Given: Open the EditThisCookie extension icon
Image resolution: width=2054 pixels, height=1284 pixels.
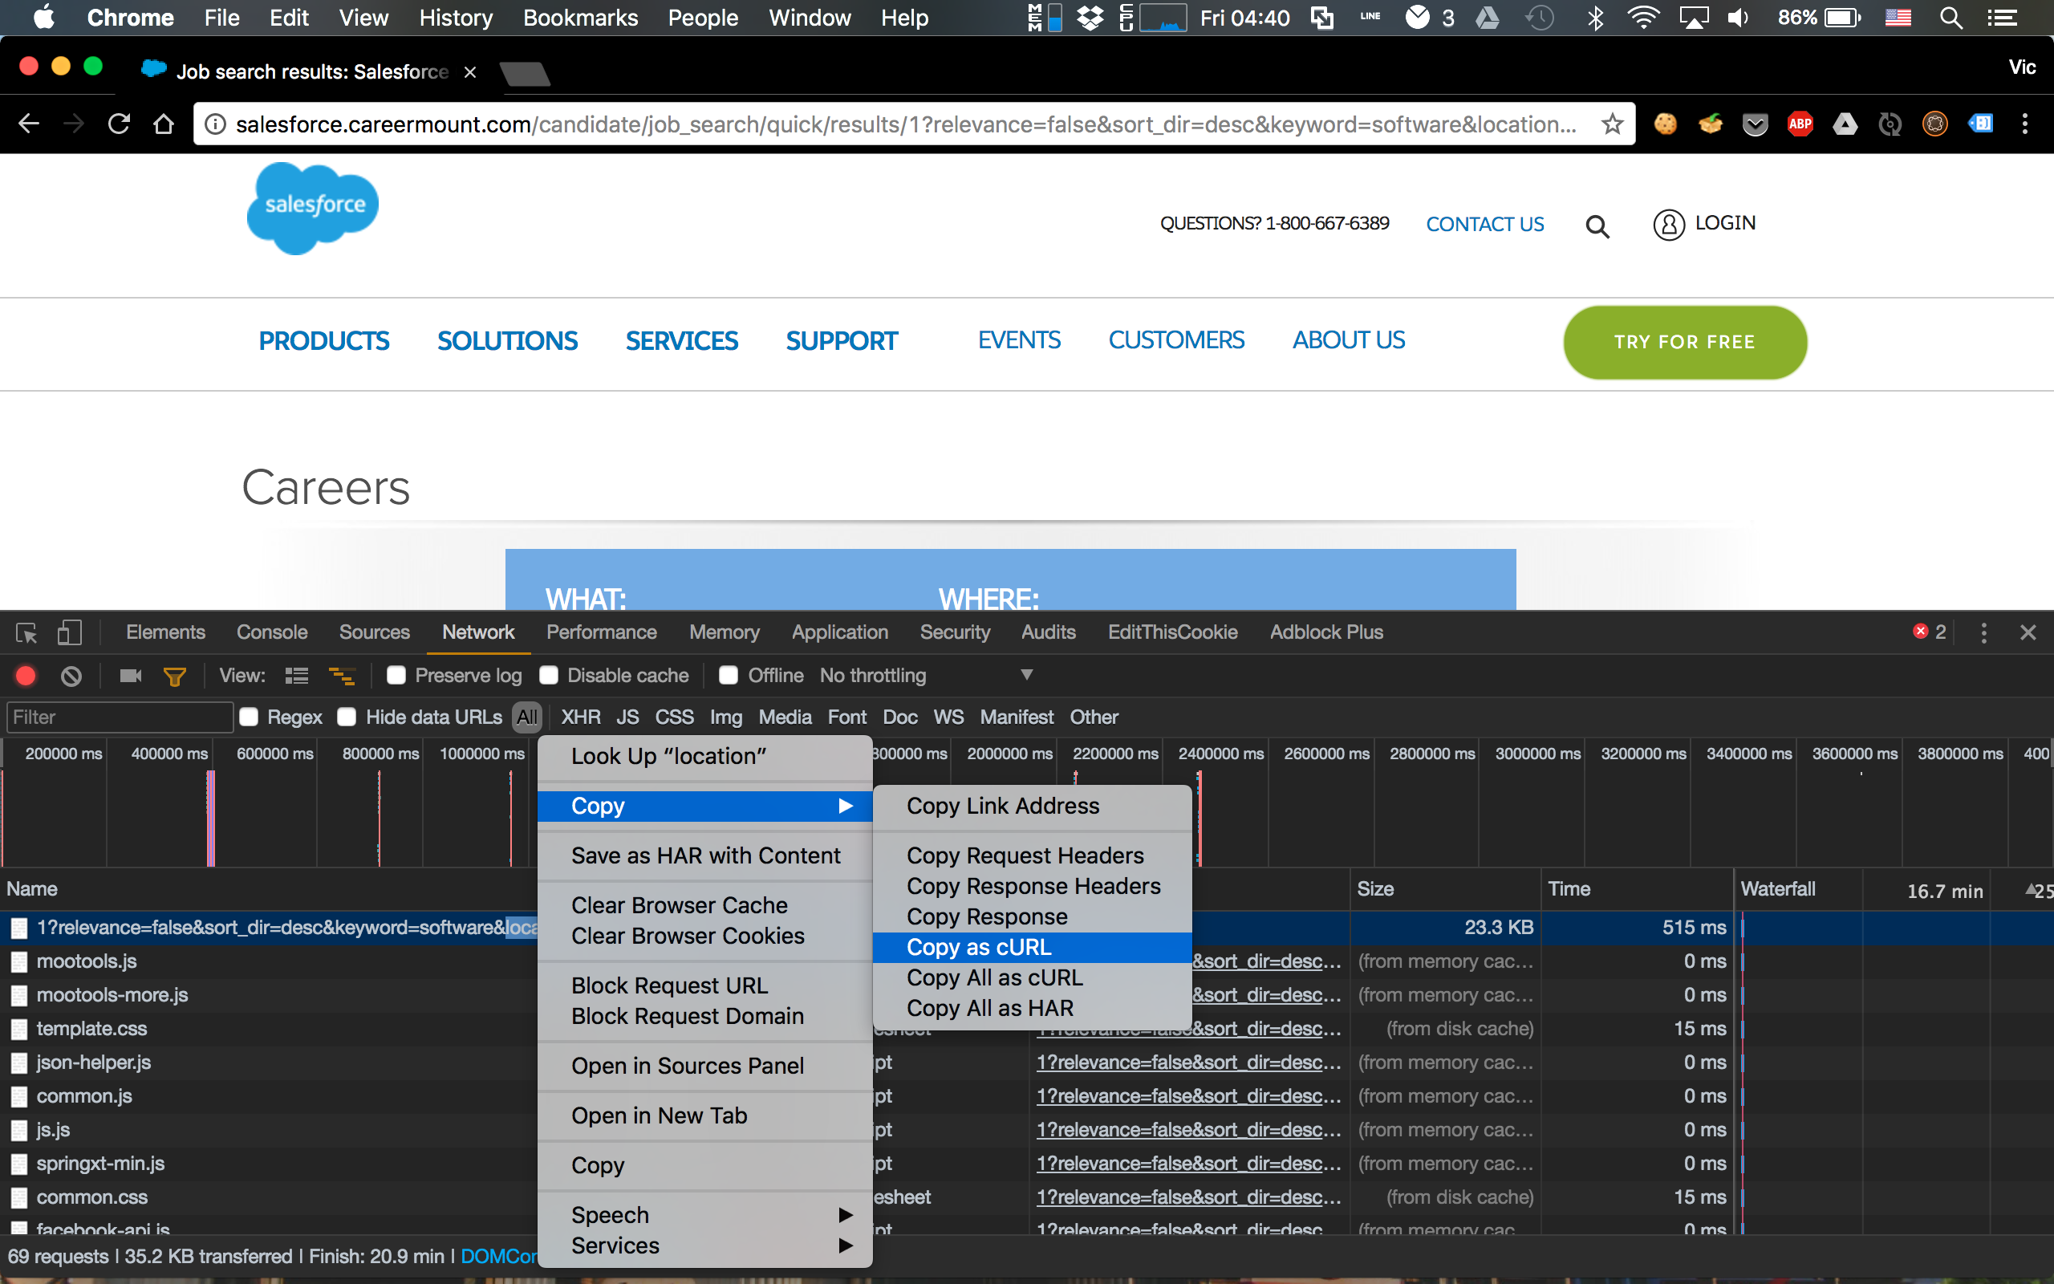Looking at the screenshot, I should point(1666,124).
